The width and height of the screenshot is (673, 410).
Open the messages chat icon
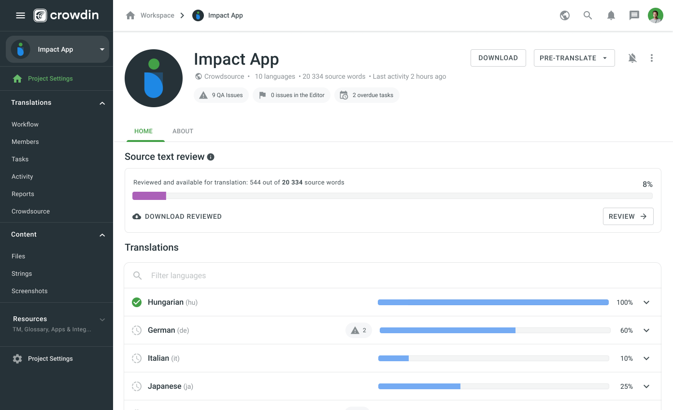pos(634,15)
